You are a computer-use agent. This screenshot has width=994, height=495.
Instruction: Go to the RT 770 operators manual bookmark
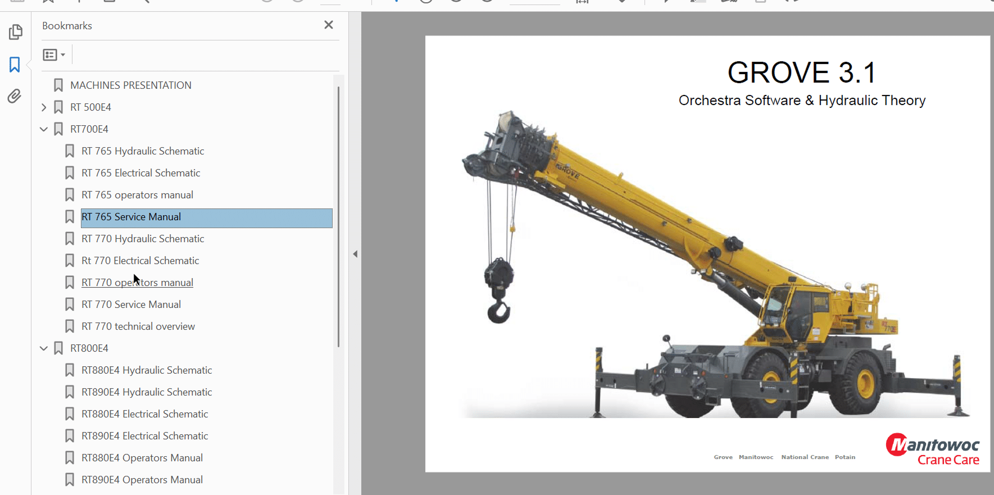pos(137,283)
